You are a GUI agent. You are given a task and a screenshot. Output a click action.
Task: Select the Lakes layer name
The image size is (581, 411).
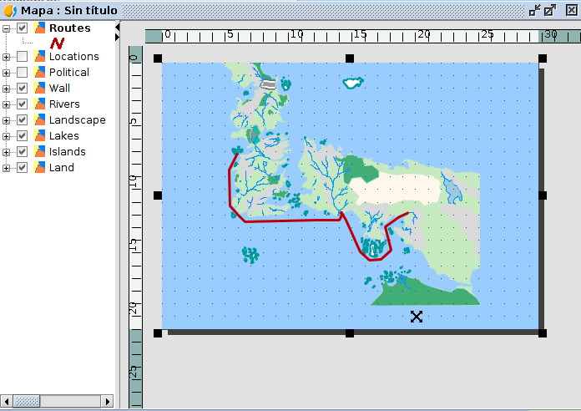point(63,136)
